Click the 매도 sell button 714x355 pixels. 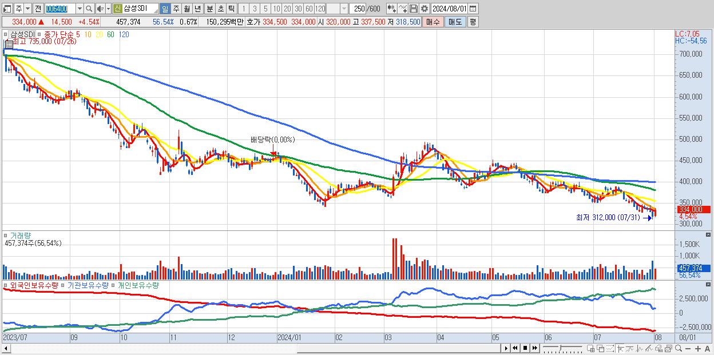455,22
